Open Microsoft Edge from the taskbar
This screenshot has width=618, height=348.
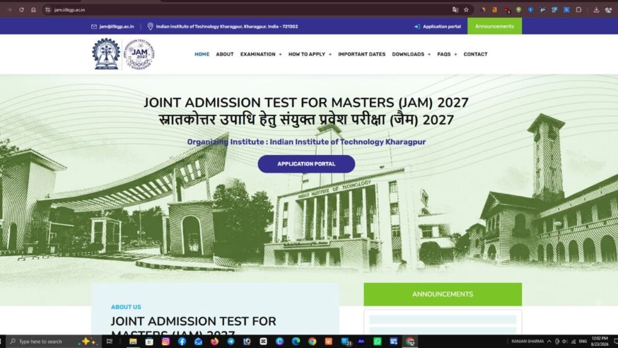pos(296,341)
